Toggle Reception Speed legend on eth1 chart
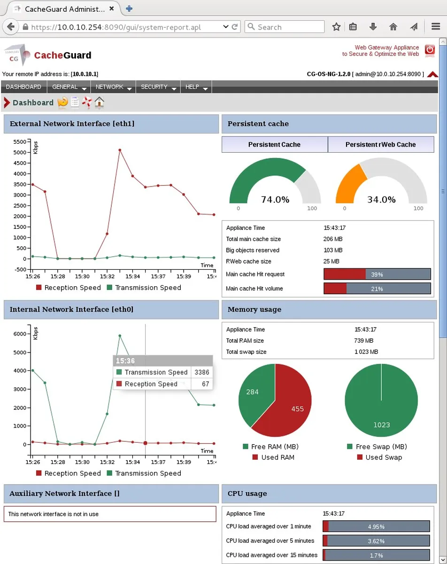This screenshot has width=447, height=564. (x=69, y=288)
